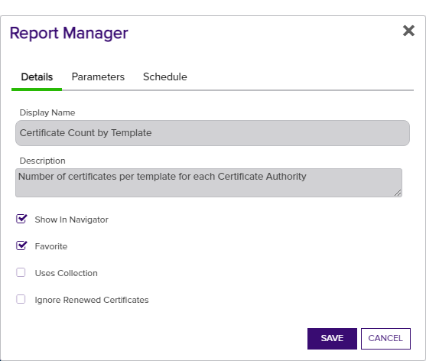Cancel the report changes
The image size is (426, 361).
coord(385,339)
